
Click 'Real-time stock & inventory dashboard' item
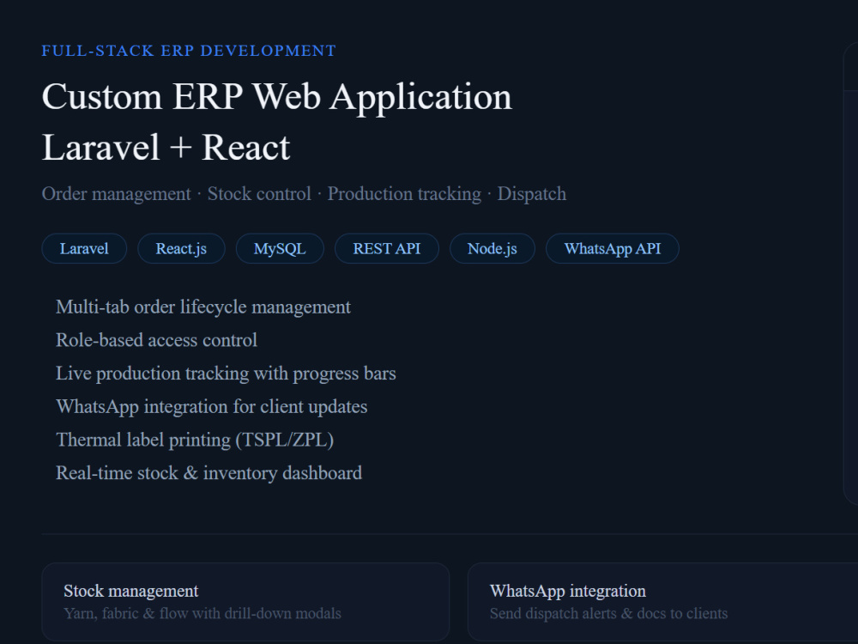pos(208,473)
